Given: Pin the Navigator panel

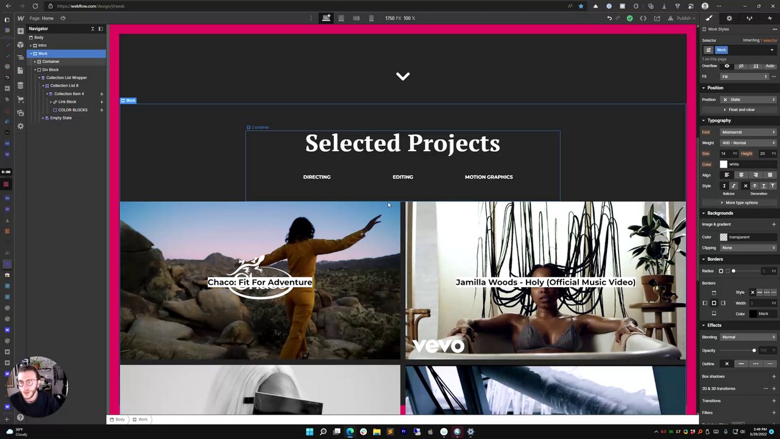Looking at the screenshot, I should tap(101, 29).
